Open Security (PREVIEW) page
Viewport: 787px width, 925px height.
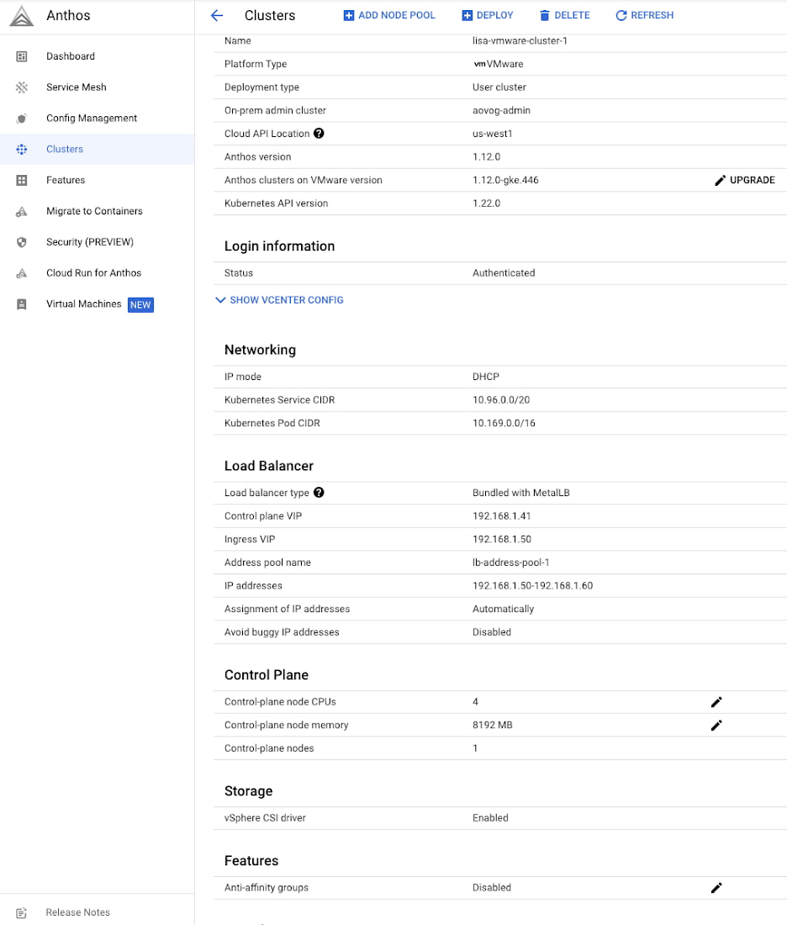(90, 242)
